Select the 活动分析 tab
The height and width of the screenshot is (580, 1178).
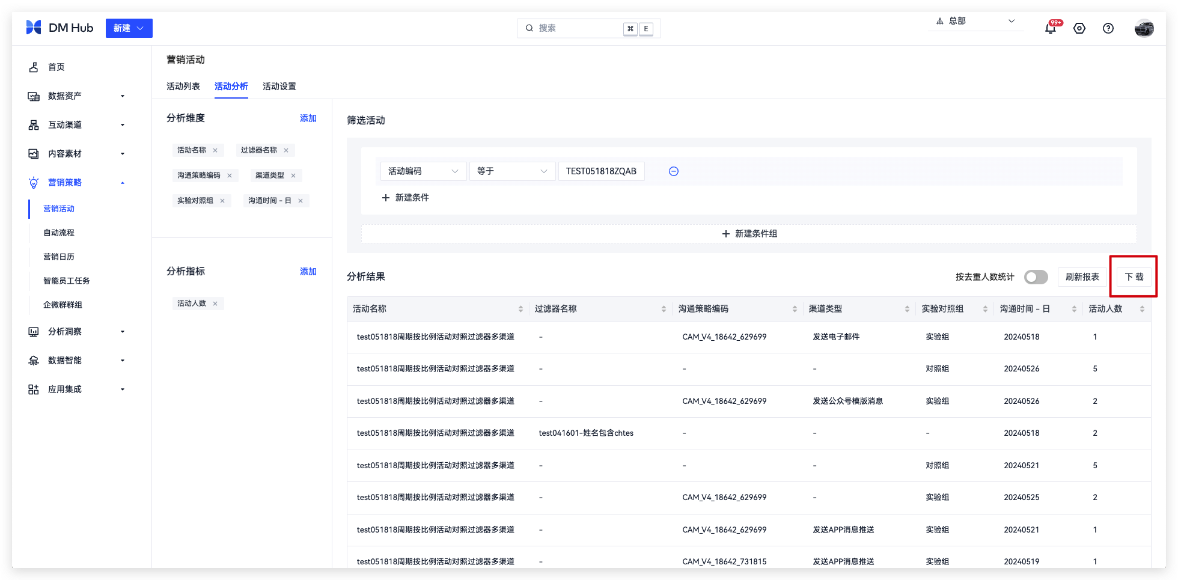click(x=231, y=87)
